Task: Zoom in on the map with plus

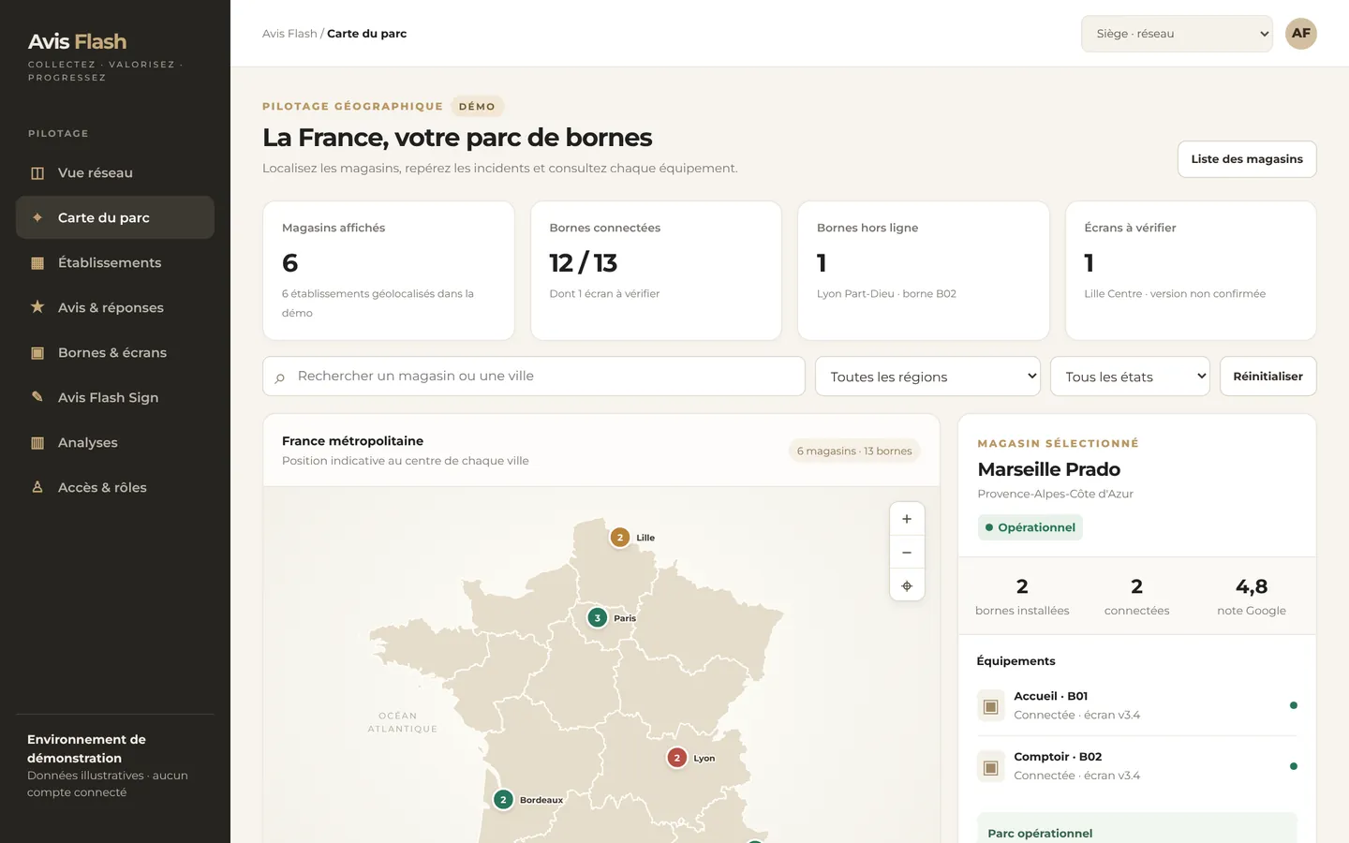Action: (x=907, y=519)
